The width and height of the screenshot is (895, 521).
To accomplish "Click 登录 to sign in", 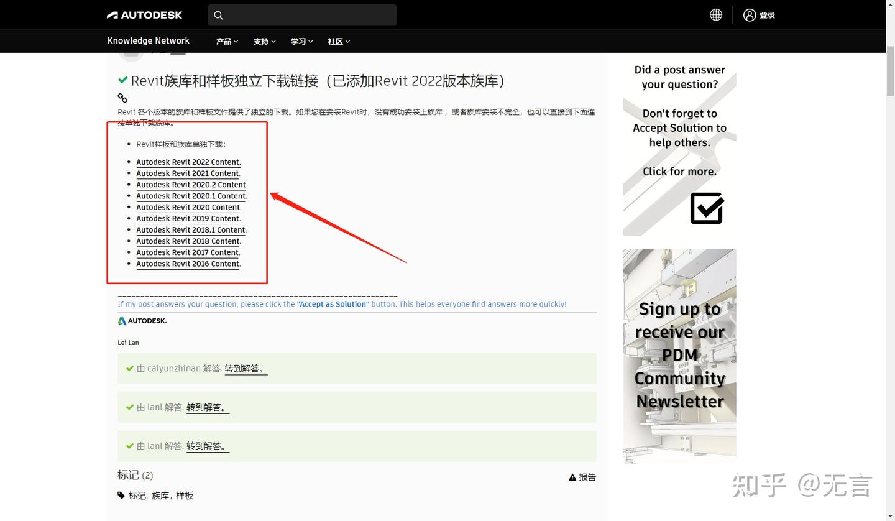I will coord(767,15).
